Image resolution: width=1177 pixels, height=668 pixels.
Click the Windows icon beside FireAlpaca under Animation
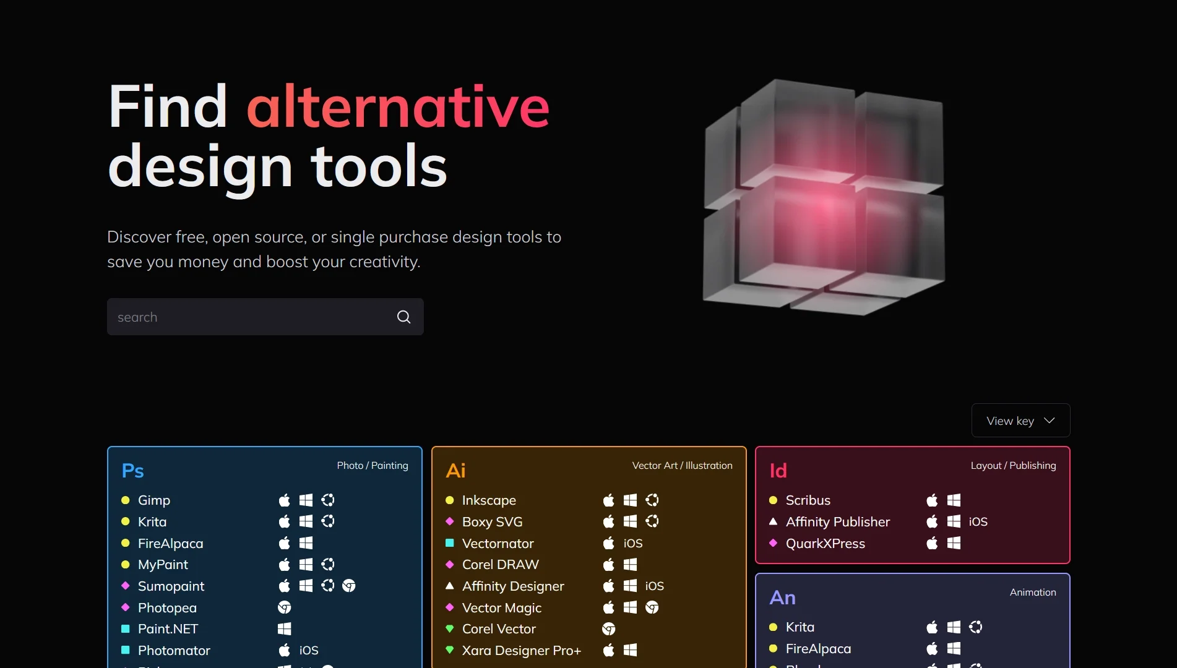coord(952,649)
